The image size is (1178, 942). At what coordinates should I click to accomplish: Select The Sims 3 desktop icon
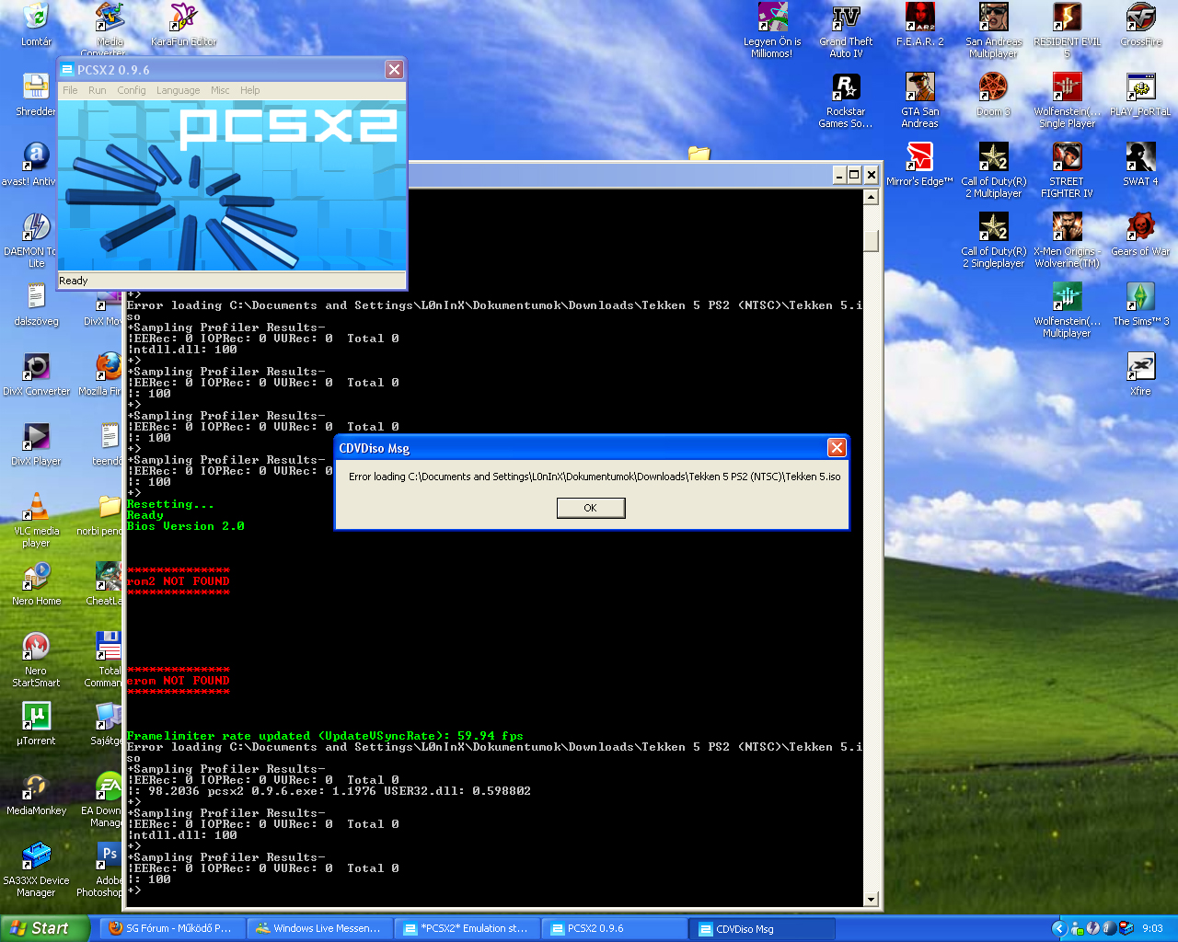[x=1140, y=298]
